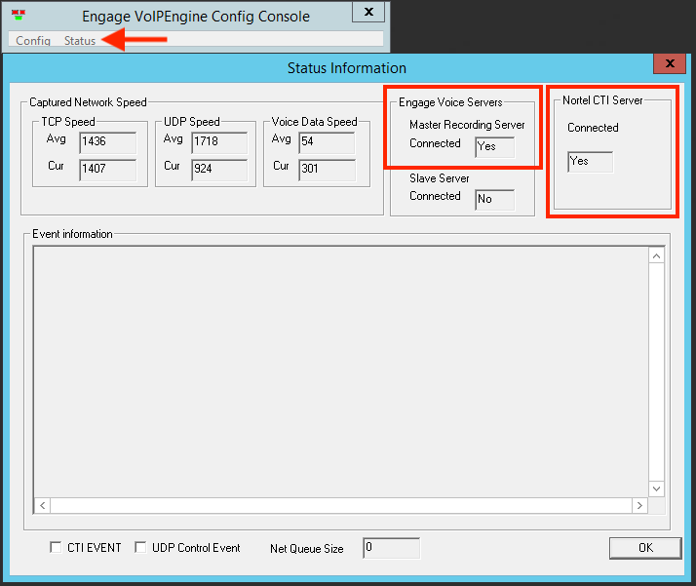
Task: Click the event list scroll left arrow
Action: (43, 505)
